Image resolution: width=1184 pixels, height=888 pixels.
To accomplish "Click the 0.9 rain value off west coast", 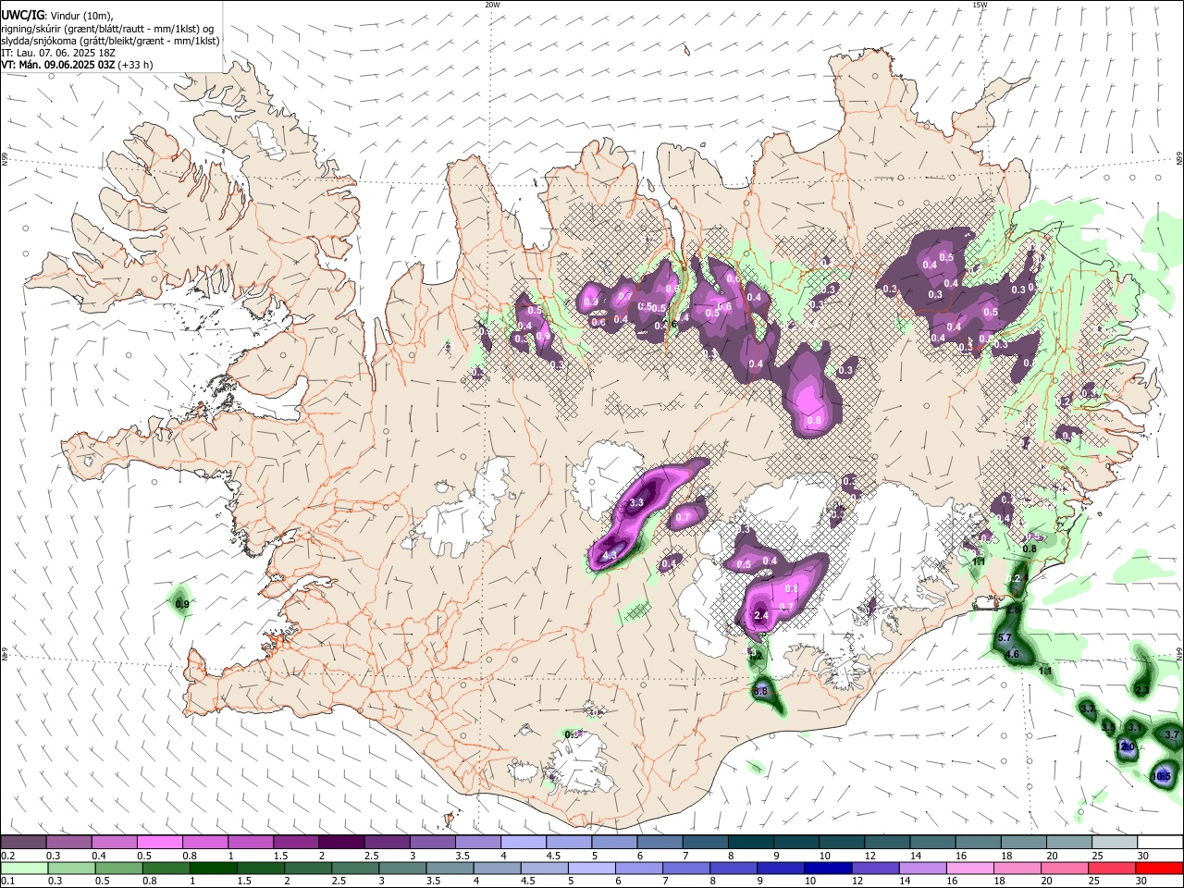I will [182, 604].
